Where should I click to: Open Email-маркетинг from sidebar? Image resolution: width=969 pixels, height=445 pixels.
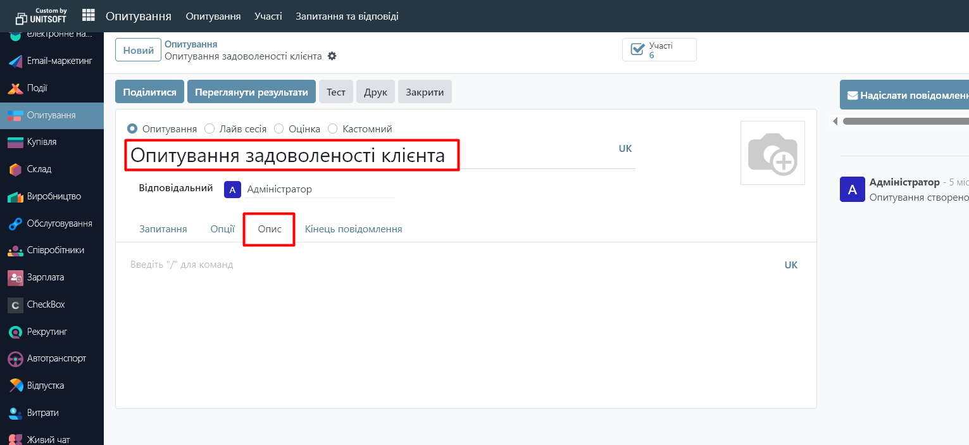59,61
